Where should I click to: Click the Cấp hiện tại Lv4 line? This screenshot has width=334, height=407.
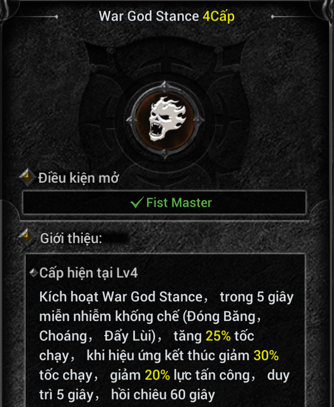[89, 273]
